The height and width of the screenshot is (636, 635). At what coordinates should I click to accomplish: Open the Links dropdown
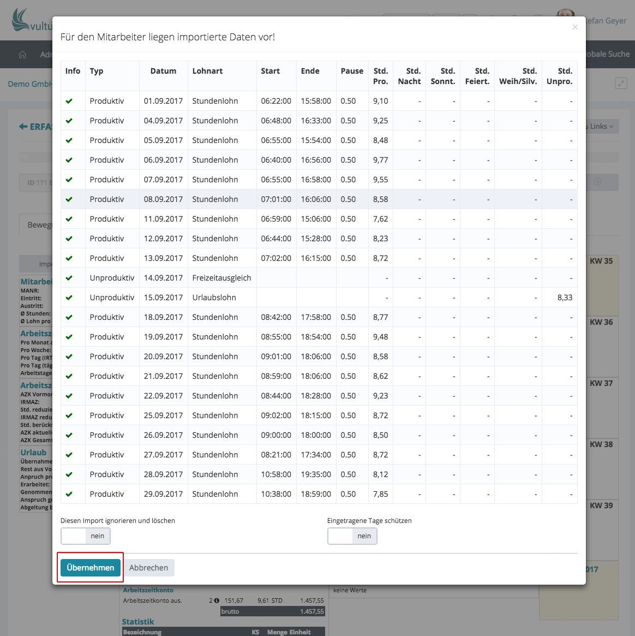[x=601, y=127]
